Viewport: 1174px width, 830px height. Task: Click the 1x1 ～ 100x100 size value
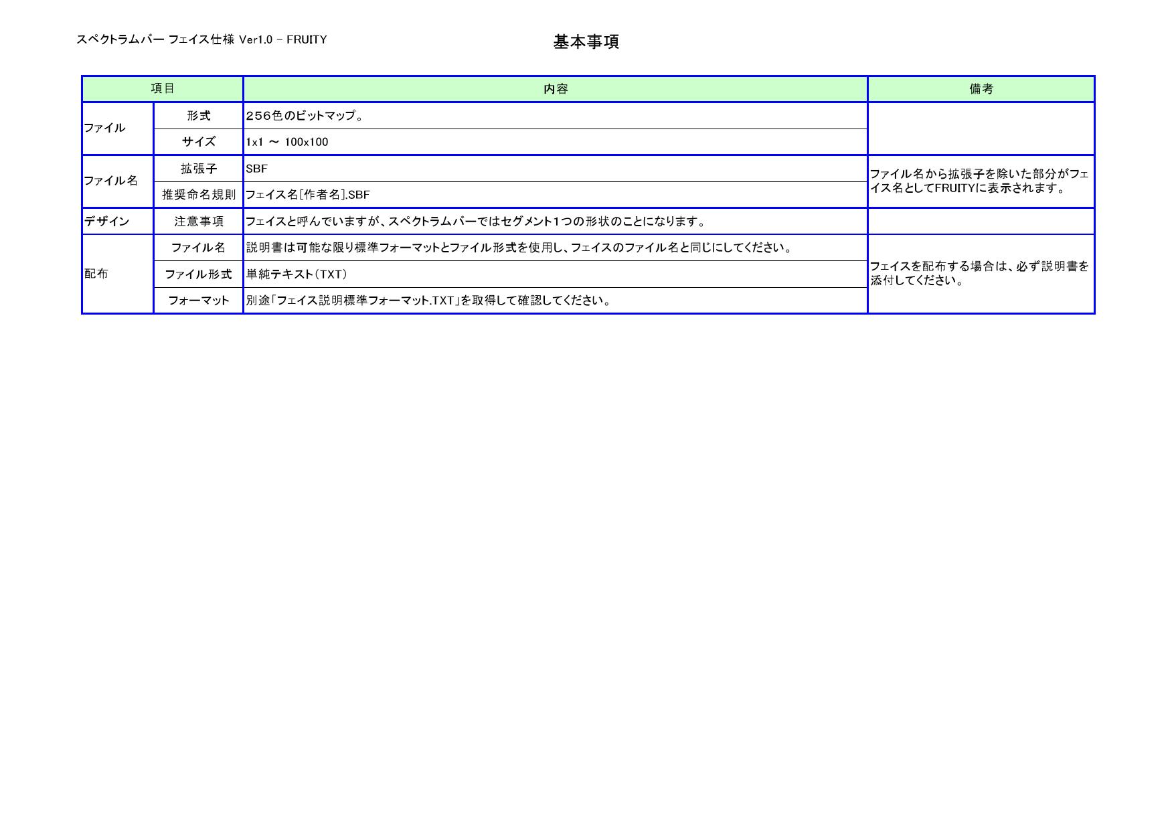point(286,142)
